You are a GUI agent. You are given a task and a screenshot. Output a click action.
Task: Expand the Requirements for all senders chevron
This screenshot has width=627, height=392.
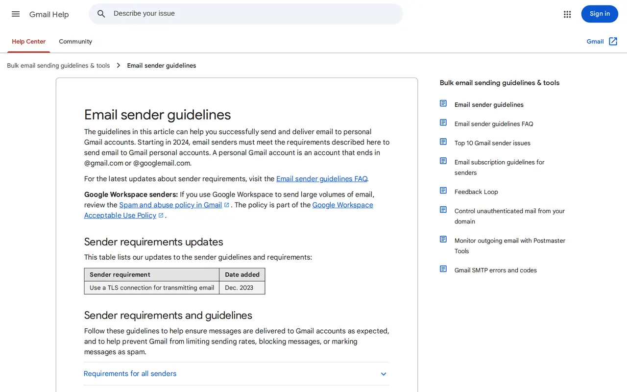pos(384,374)
